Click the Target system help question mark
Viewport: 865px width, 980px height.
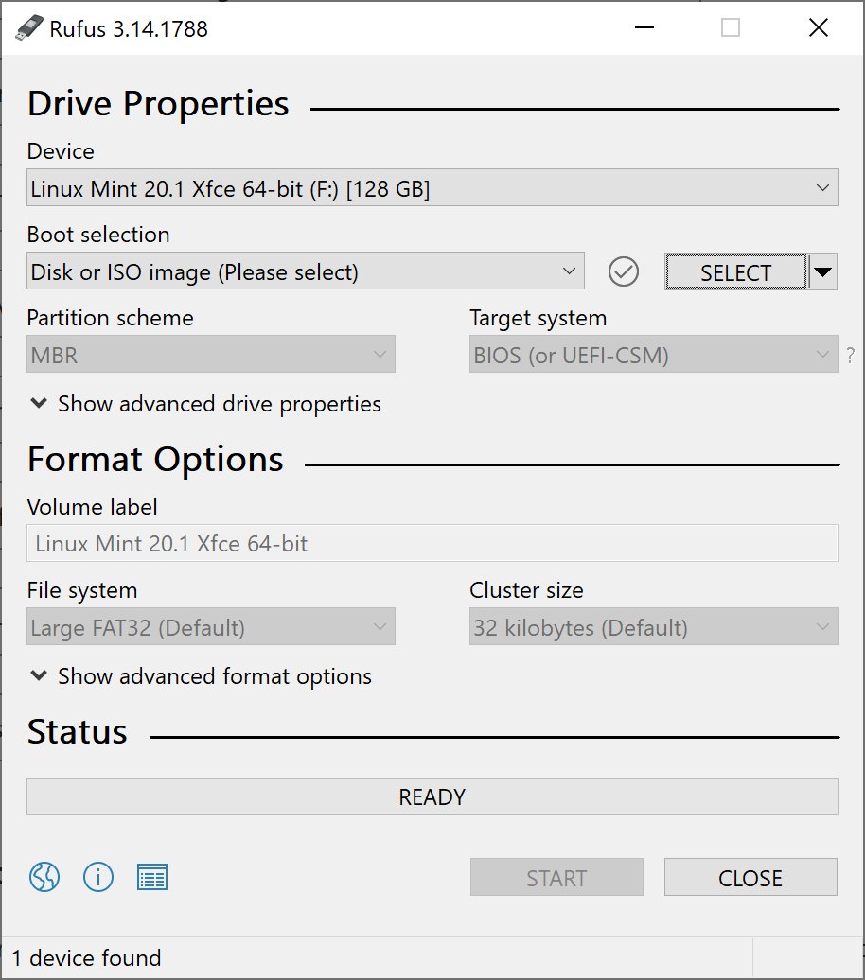click(x=850, y=357)
